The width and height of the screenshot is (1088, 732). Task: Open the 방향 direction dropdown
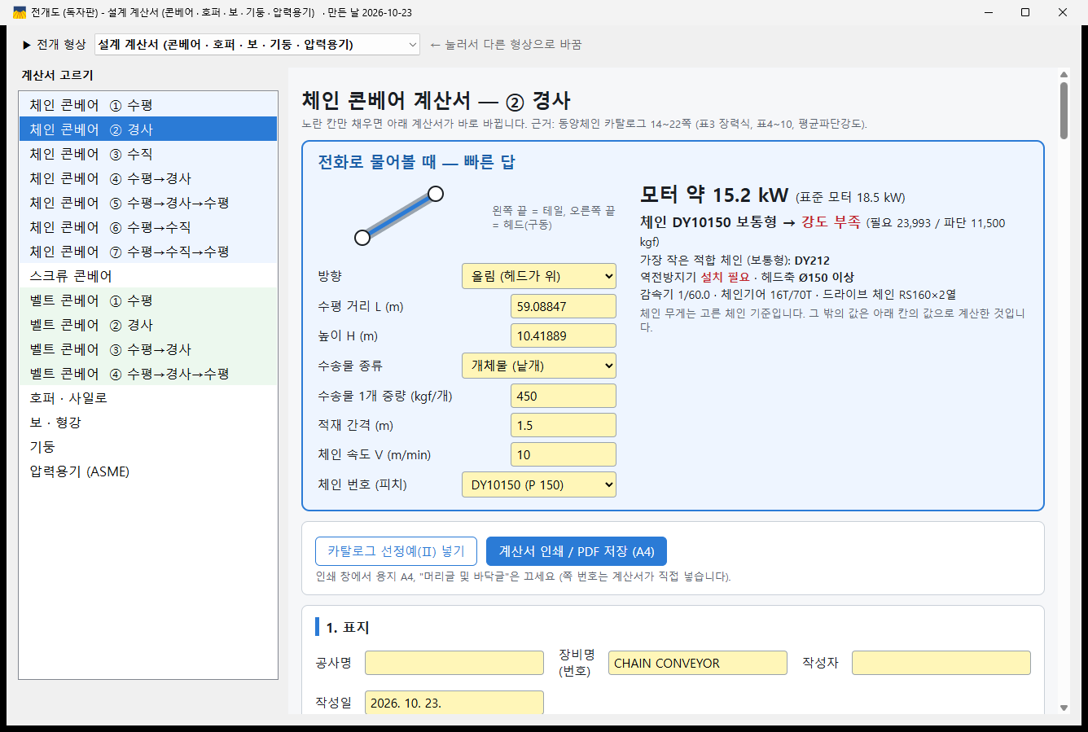tap(539, 276)
